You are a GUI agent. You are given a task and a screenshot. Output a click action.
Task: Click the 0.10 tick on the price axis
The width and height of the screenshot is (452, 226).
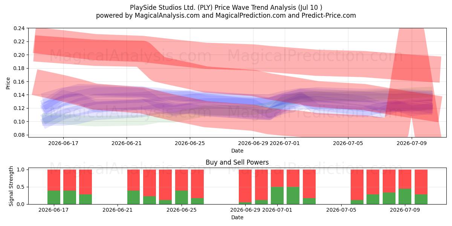click(x=19, y=122)
